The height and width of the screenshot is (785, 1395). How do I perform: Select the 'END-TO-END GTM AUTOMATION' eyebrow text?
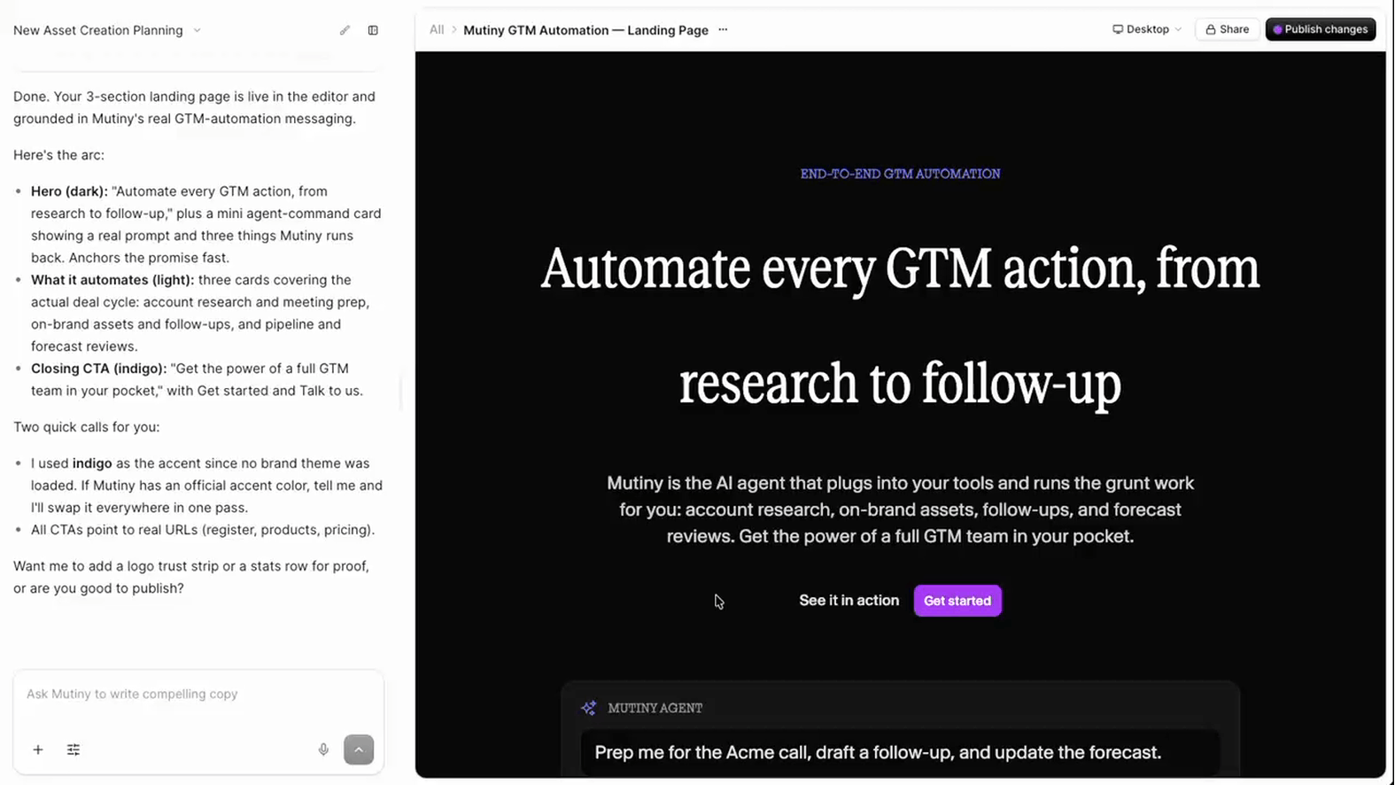(x=900, y=174)
